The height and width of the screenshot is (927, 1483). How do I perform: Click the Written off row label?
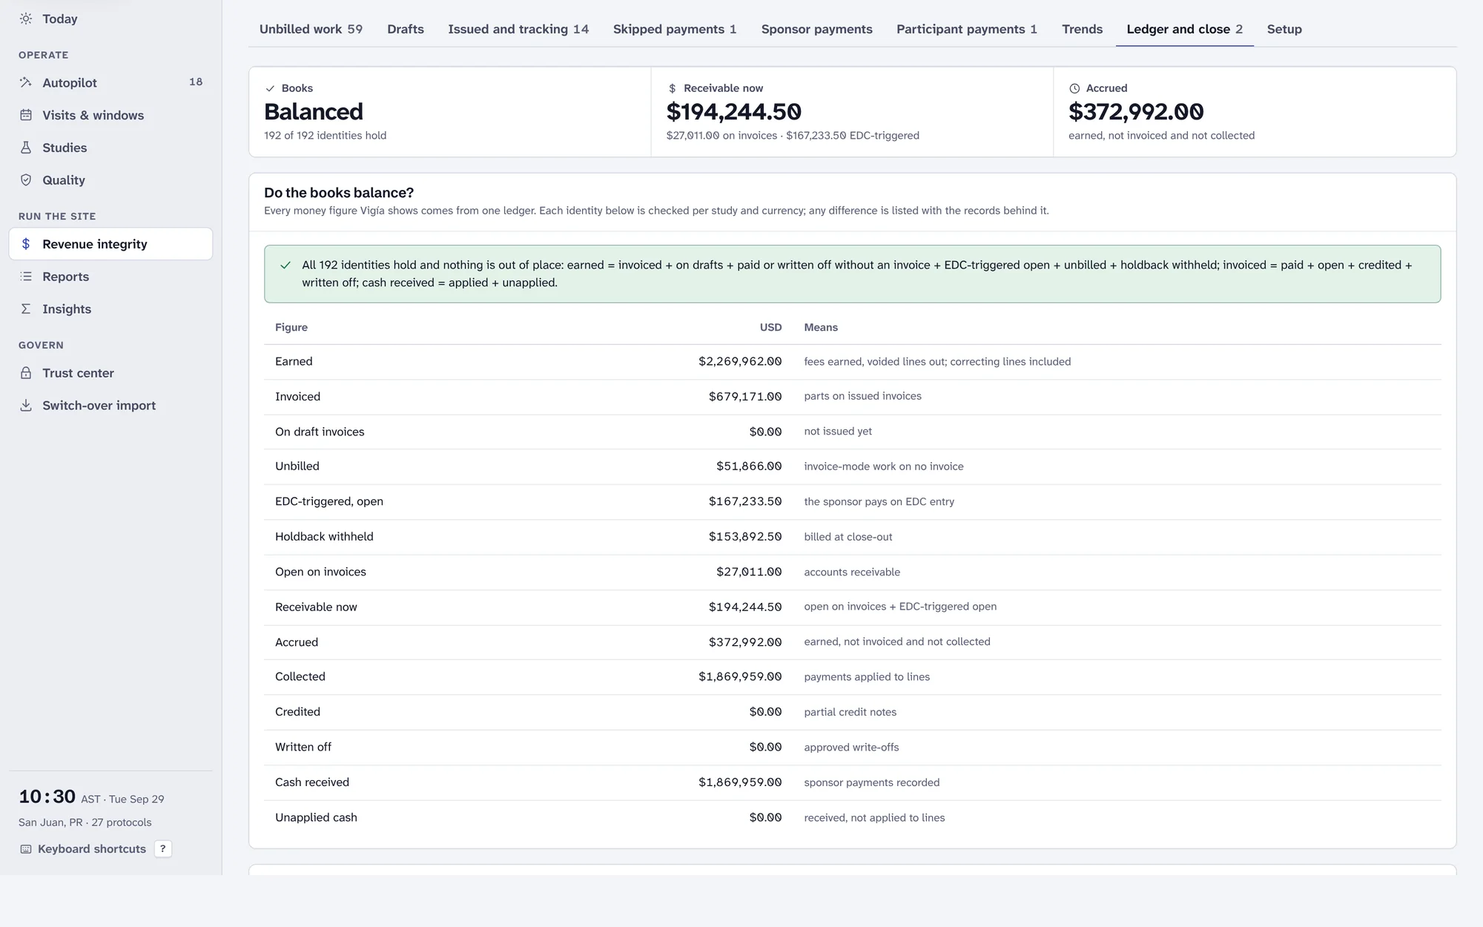tap(303, 747)
